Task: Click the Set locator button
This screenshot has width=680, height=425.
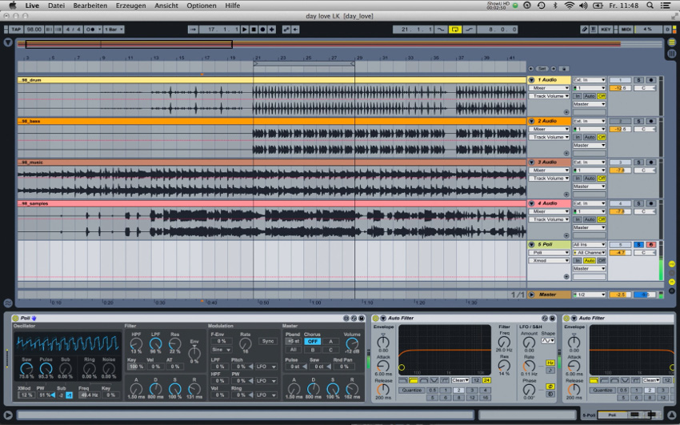Action: [x=542, y=69]
